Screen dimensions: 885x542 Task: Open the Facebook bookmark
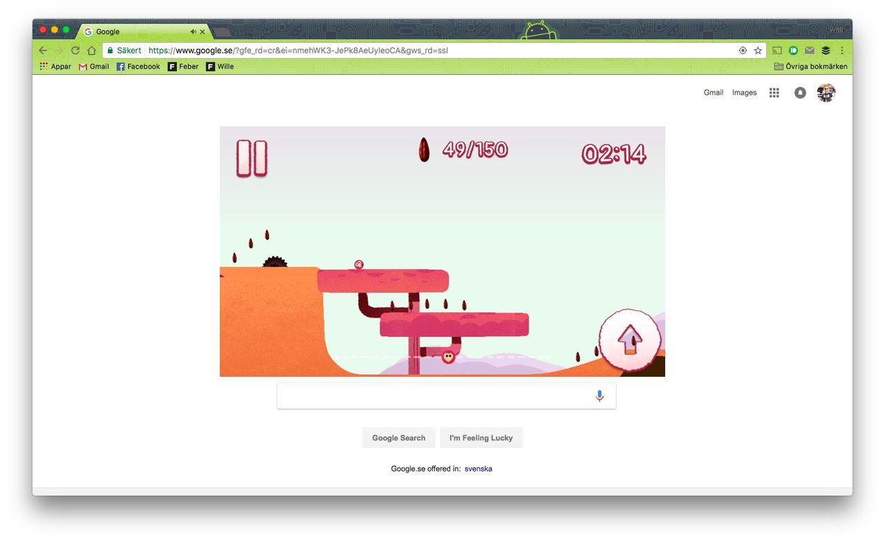point(138,66)
